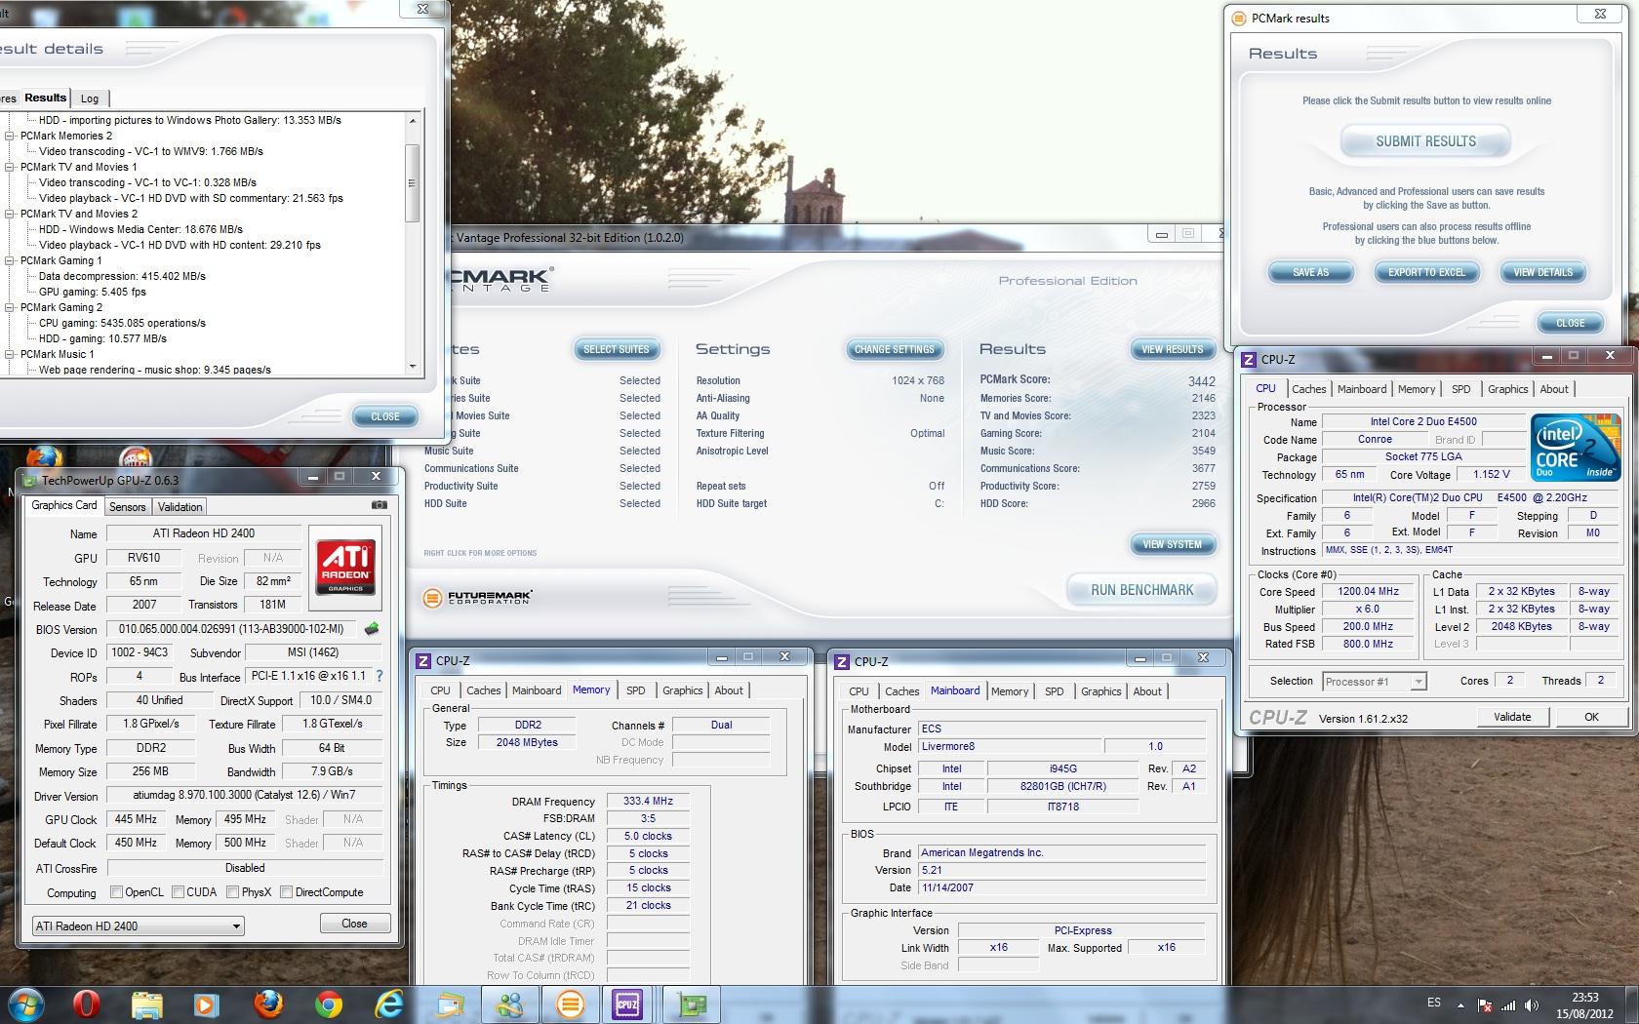This screenshot has height=1024, width=1639.
Task: Click the EXPORT TO EXCEL button
Action: (x=1426, y=272)
